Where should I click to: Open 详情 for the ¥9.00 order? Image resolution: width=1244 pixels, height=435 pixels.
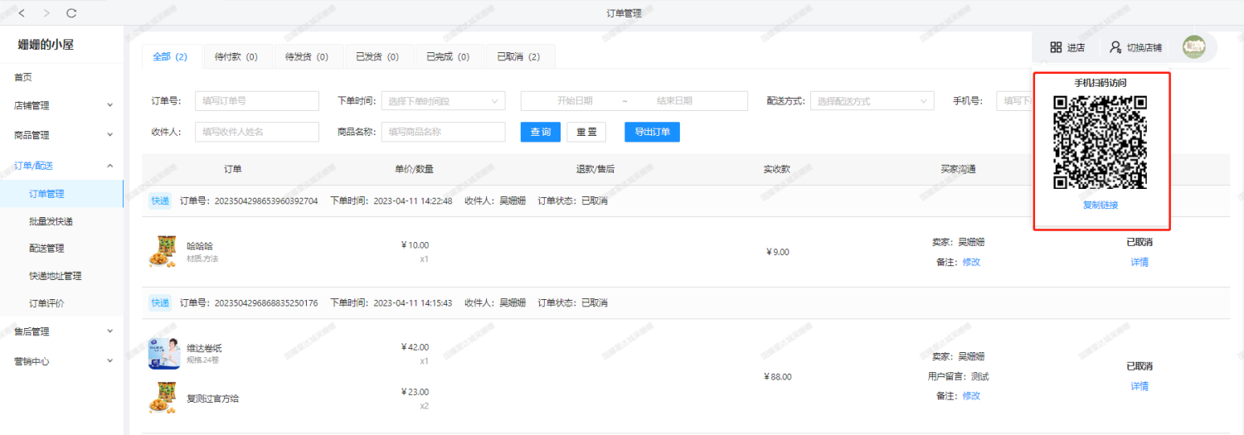pos(1140,262)
